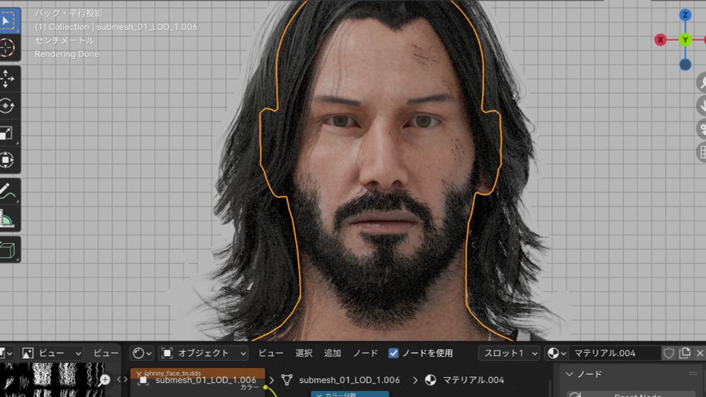Open the ノード menu
Image resolution: width=706 pixels, height=397 pixels.
365,353
